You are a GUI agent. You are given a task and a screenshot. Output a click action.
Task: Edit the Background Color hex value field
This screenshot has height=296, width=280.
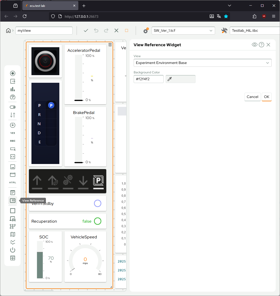point(148,79)
